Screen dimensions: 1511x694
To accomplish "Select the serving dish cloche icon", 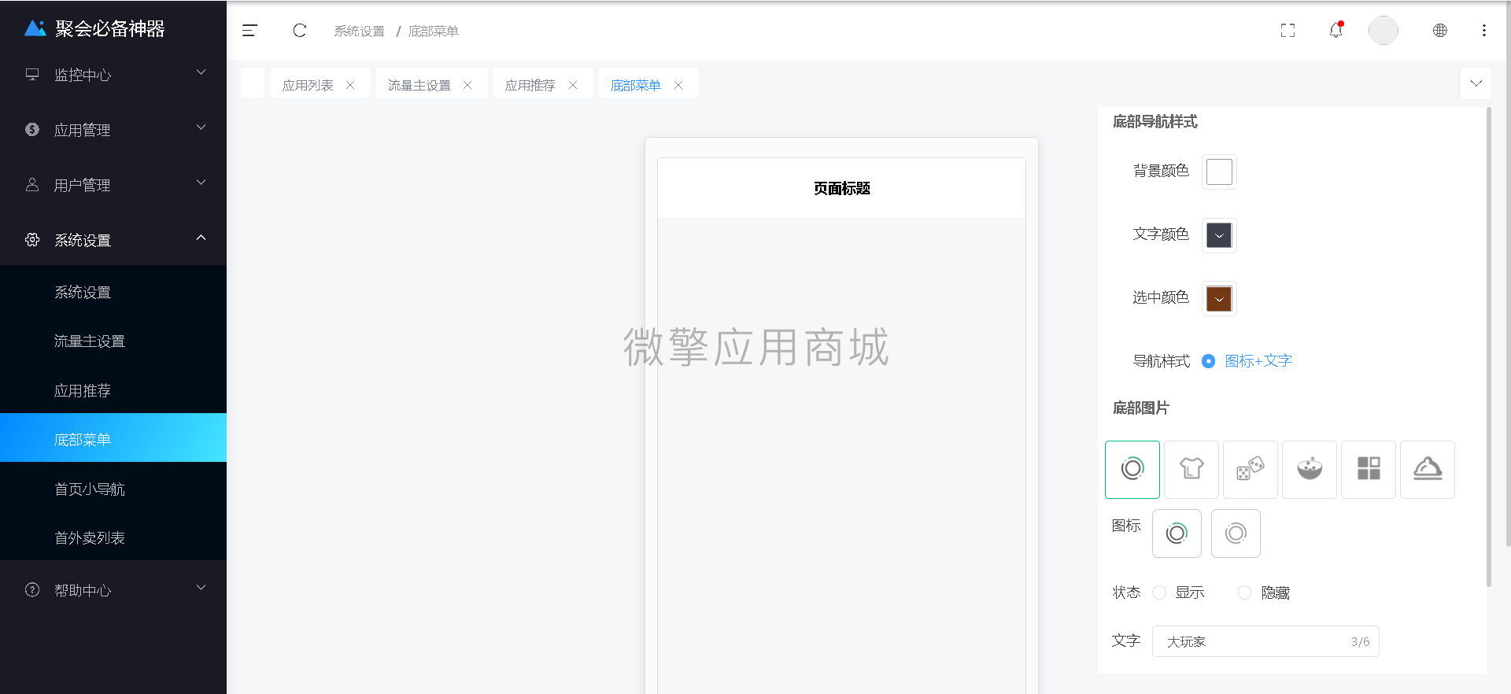I will tap(1428, 470).
